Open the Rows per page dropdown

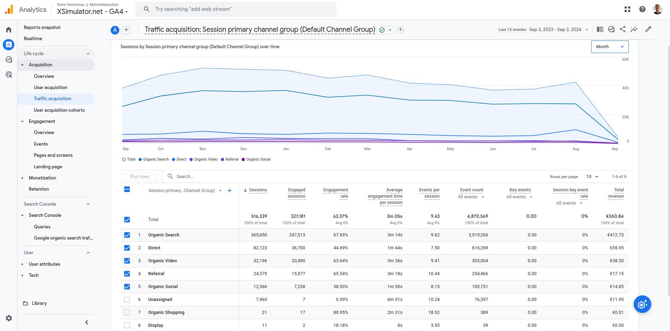click(592, 177)
